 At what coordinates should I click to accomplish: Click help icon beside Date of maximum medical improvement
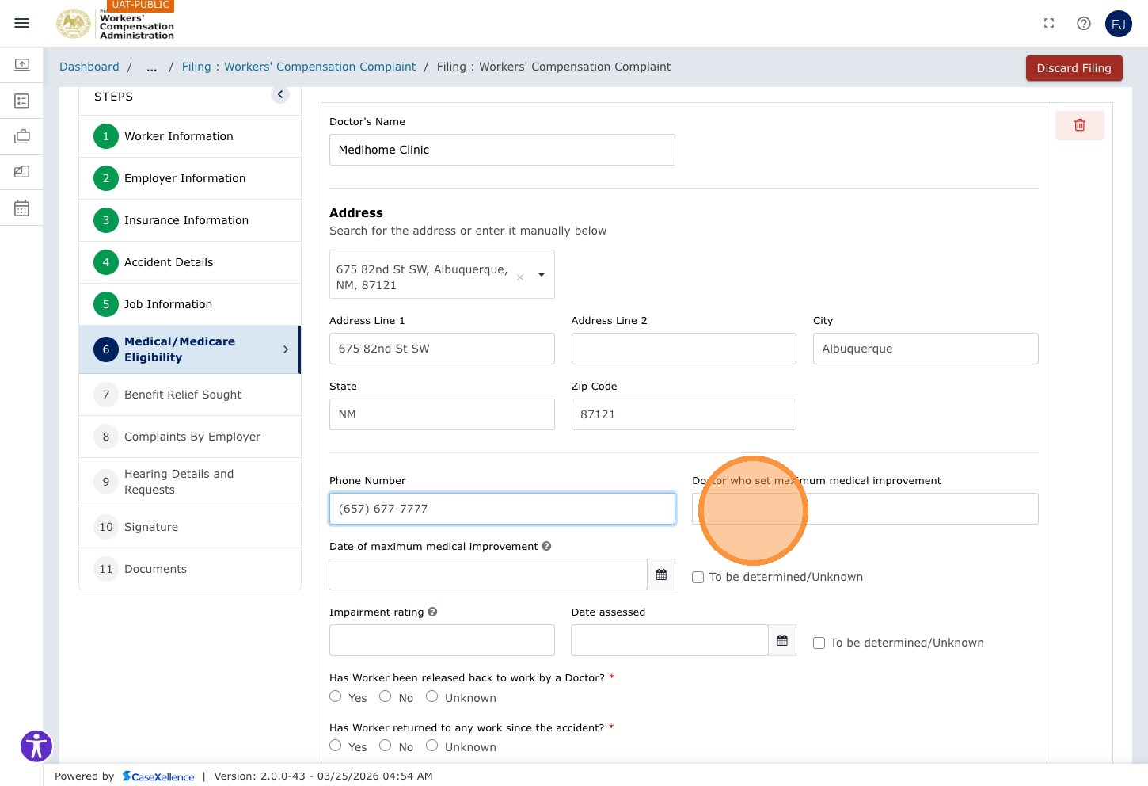click(546, 546)
